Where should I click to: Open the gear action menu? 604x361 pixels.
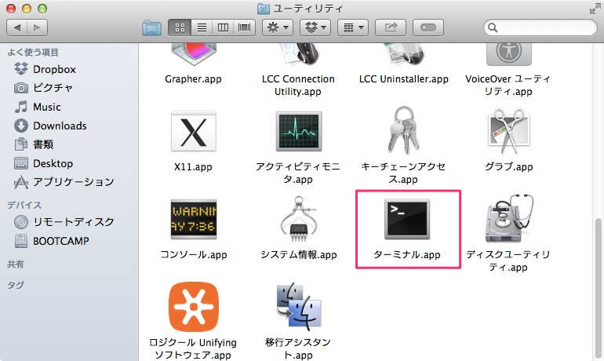(x=278, y=27)
